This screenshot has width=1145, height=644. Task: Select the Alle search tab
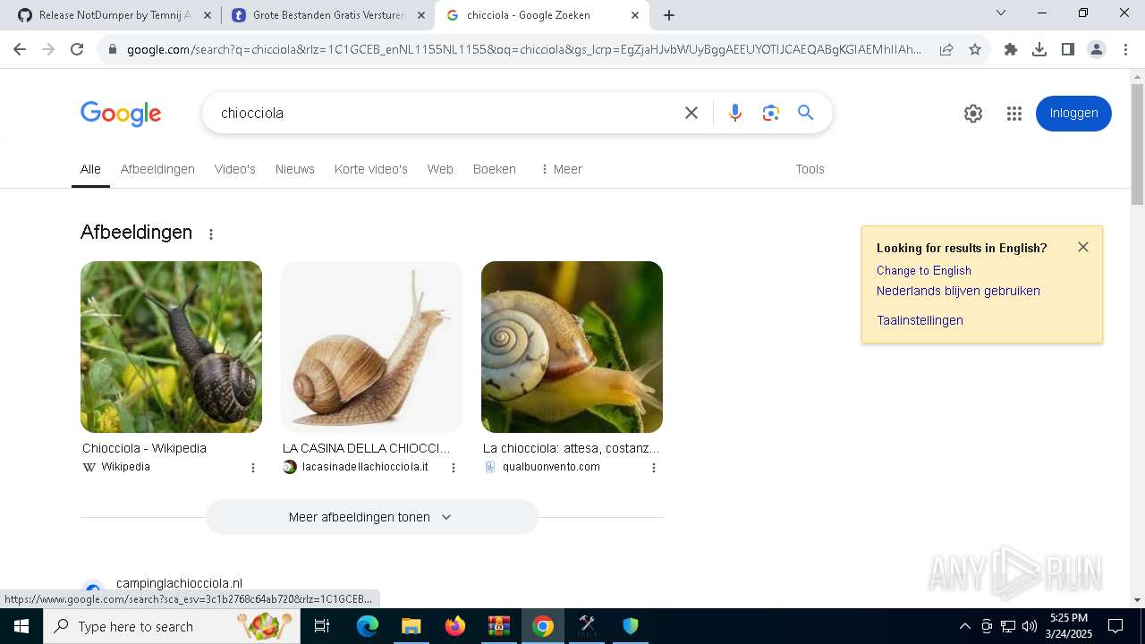click(x=90, y=169)
